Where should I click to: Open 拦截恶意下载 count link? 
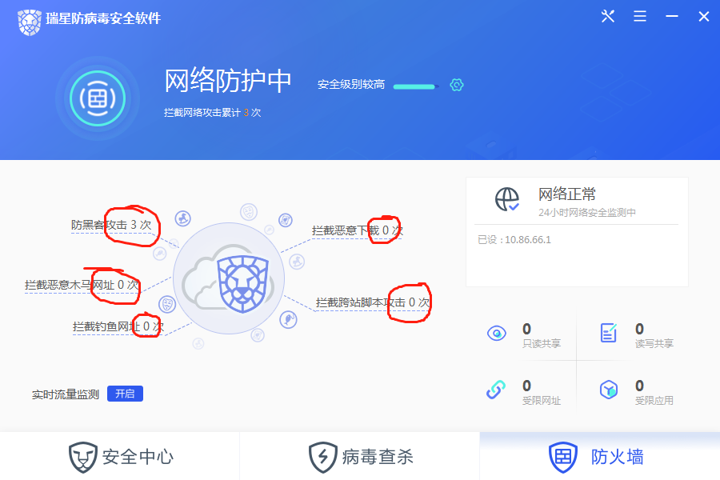click(358, 230)
